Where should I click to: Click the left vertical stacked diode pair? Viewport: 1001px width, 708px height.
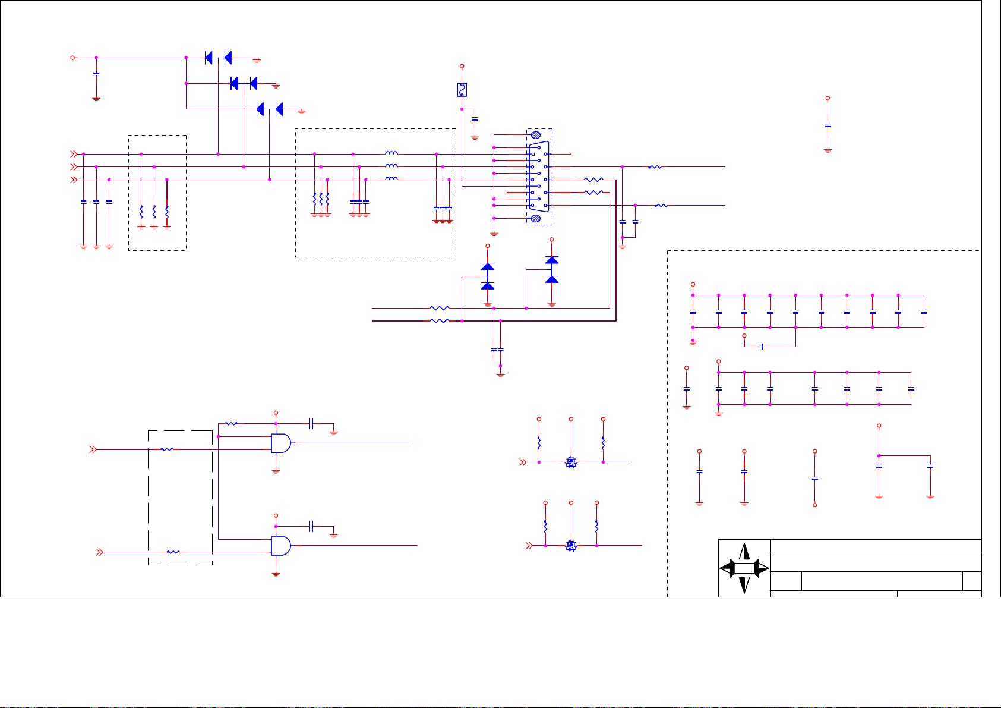click(488, 276)
